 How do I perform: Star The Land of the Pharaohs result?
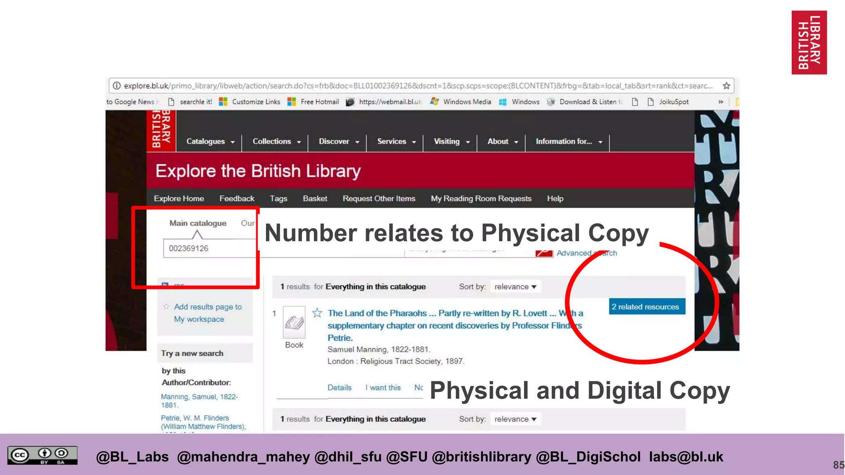point(317,313)
